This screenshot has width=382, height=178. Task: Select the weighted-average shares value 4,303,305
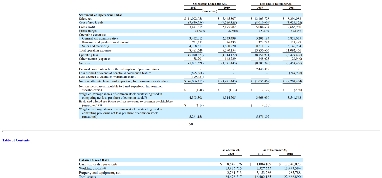[196, 98]
